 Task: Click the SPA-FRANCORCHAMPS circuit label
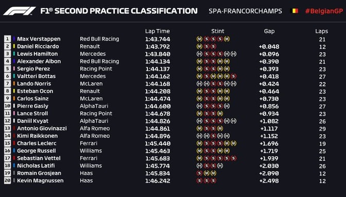246,11
